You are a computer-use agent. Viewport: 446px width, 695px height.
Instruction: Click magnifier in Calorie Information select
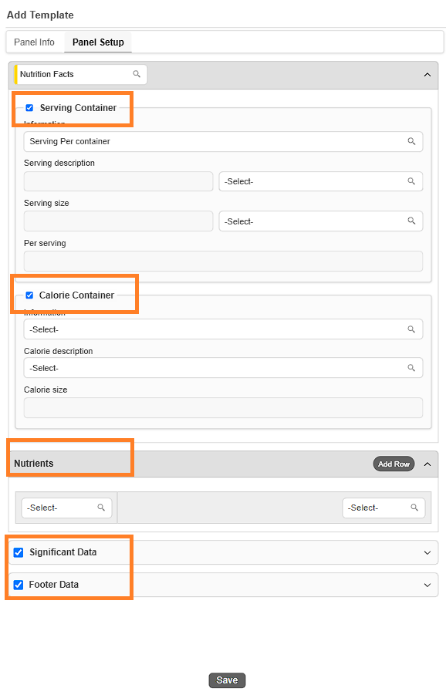pos(411,329)
